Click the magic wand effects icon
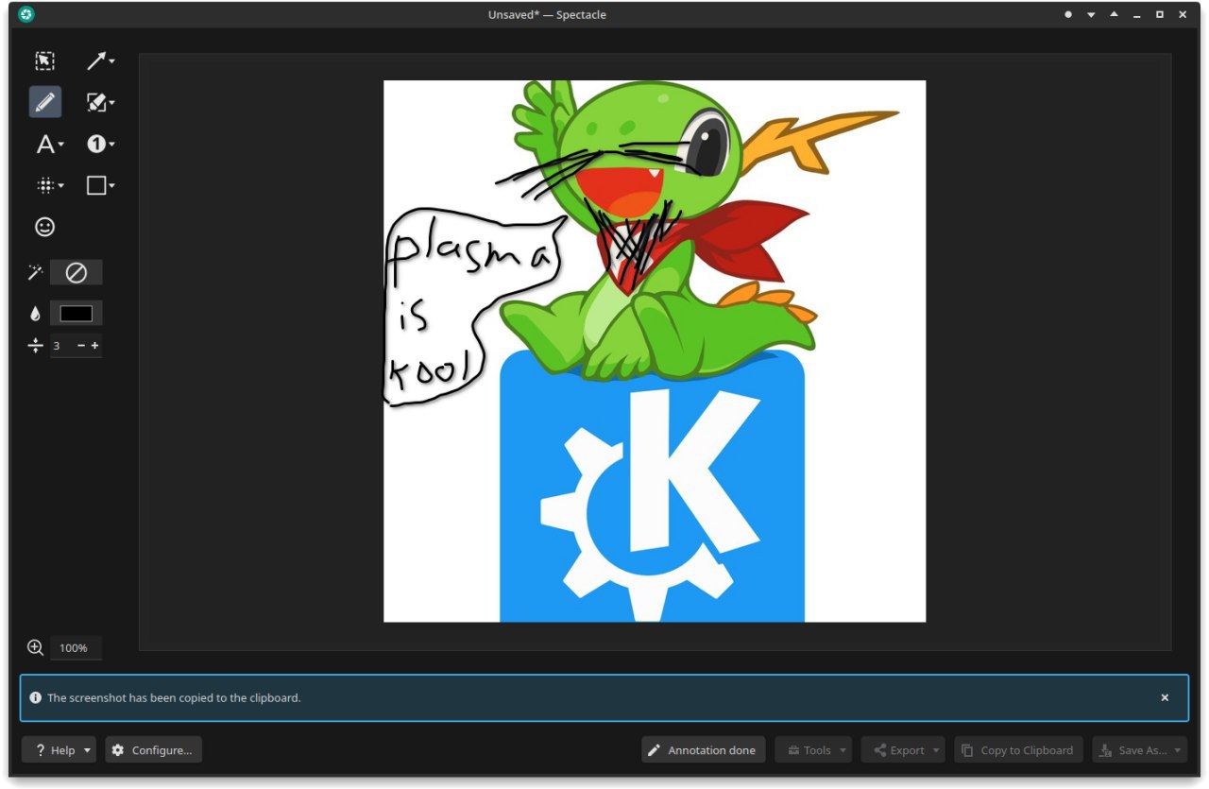 tap(35, 273)
